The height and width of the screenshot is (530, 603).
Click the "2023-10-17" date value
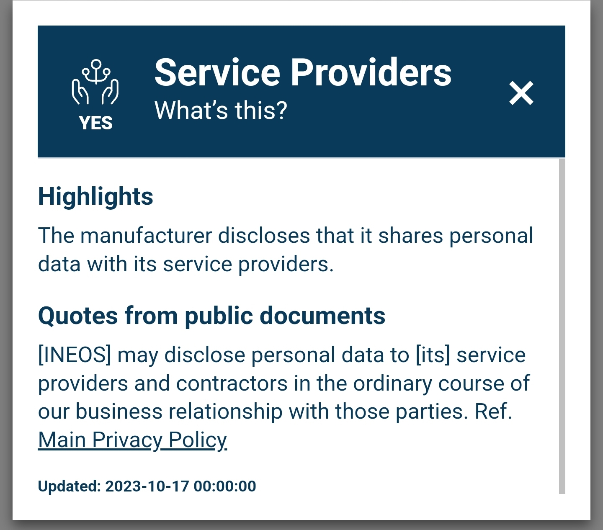click(147, 486)
